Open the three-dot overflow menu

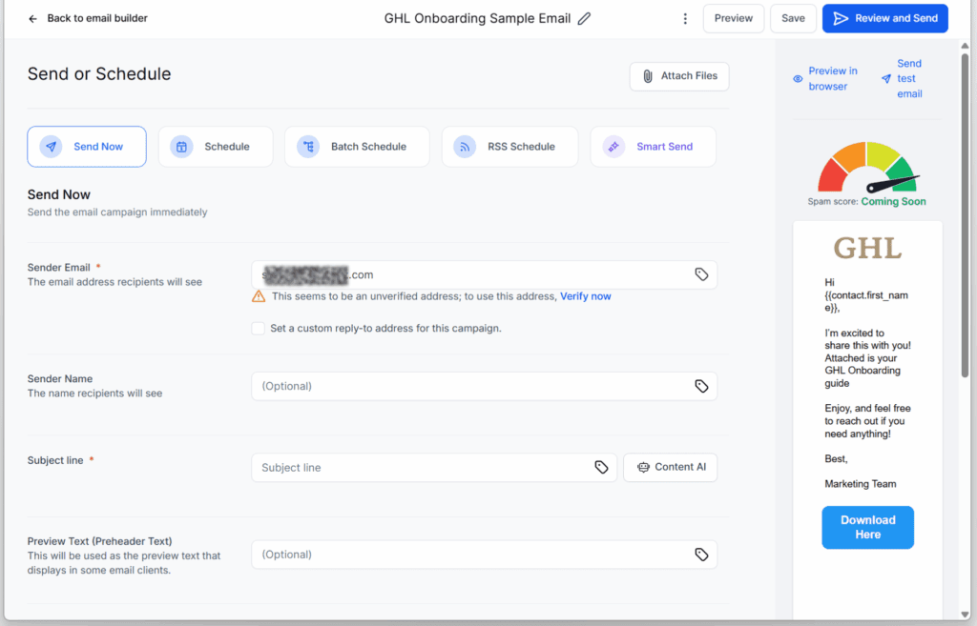tap(685, 18)
